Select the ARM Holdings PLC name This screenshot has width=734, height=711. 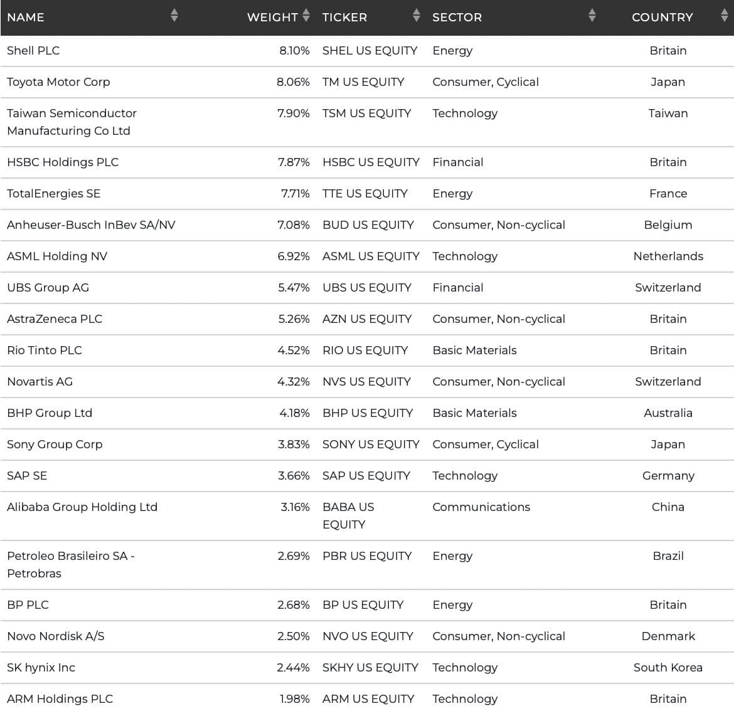coord(60,699)
